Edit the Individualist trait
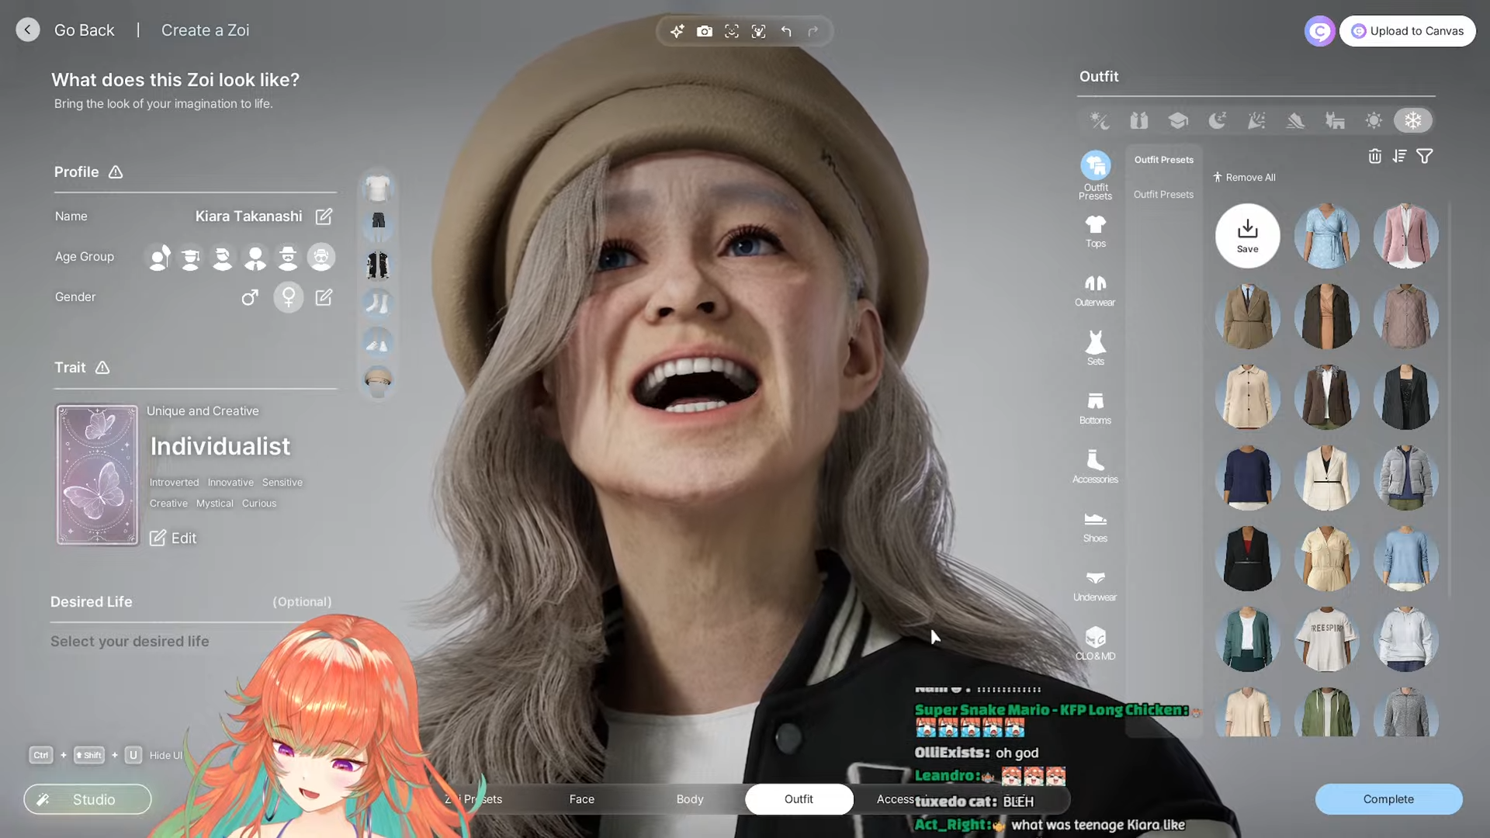Viewport: 1490px width, 838px height. (173, 538)
